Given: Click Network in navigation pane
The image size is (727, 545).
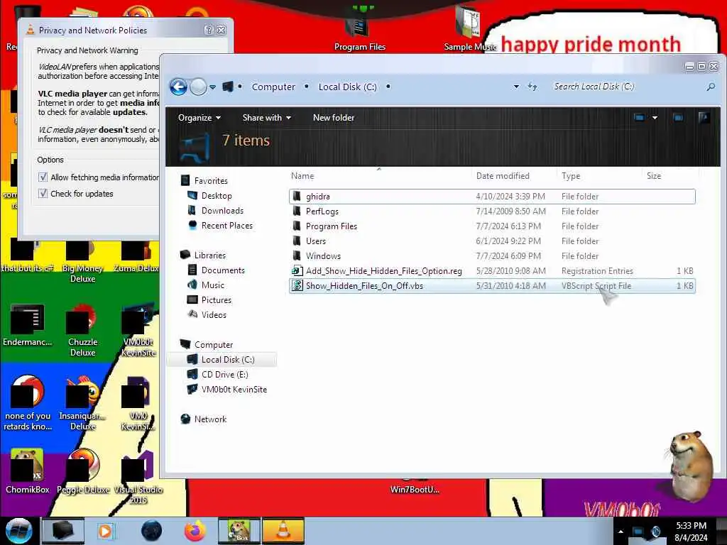Looking at the screenshot, I should pyautogui.click(x=210, y=419).
